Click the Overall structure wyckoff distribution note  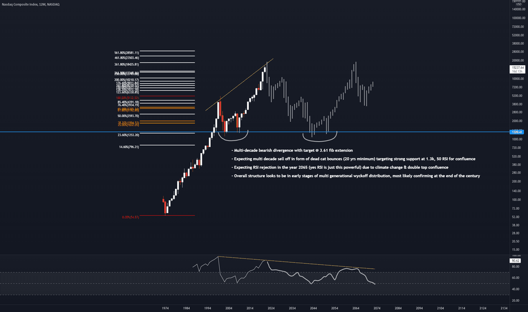(x=356, y=176)
